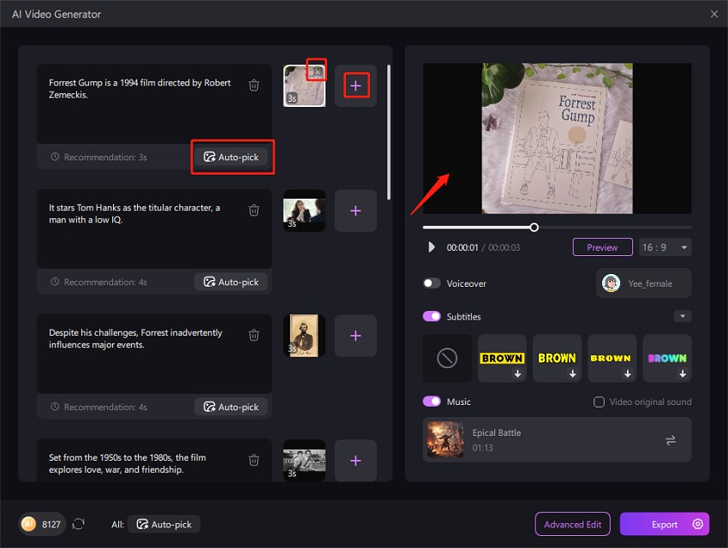This screenshot has height=548, width=728.
Task: Open the AI credits 8127 badge
Action: click(x=42, y=524)
